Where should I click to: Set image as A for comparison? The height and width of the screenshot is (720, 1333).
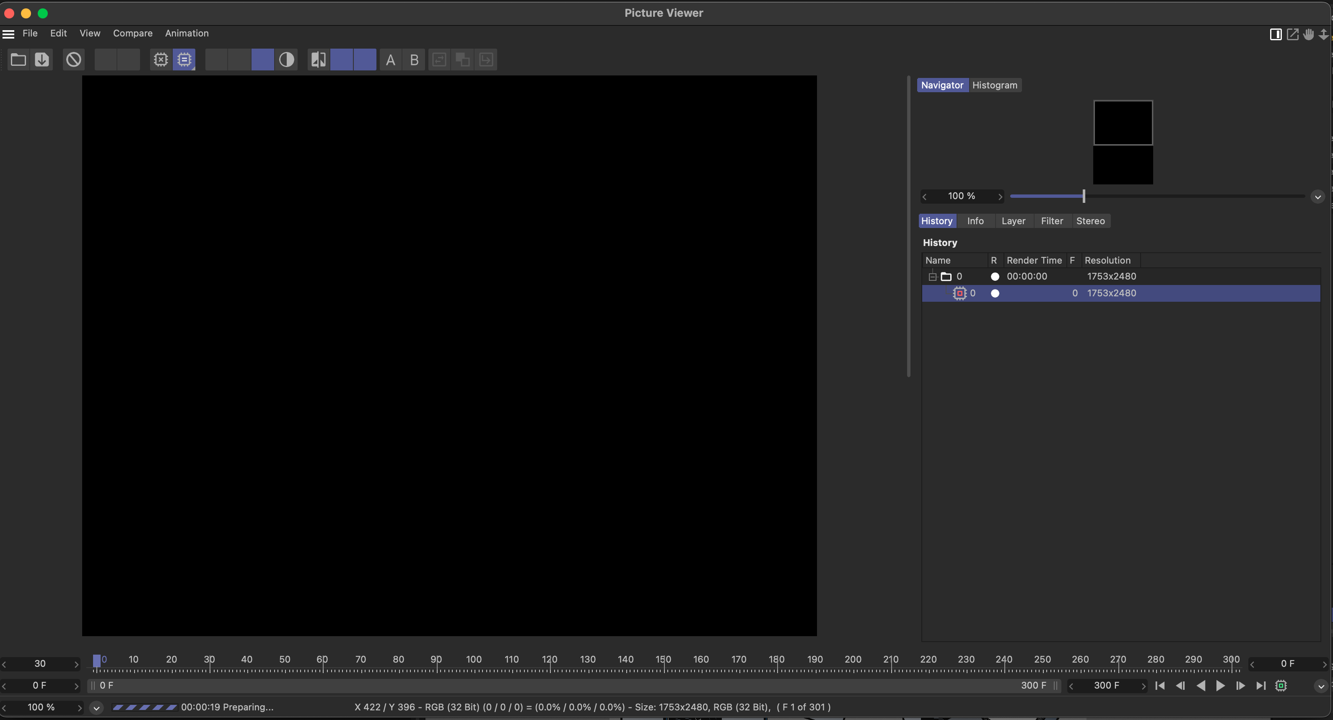click(390, 60)
